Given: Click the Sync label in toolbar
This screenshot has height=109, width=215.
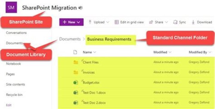Looking at the screenshot, I should click(x=182, y=22).
